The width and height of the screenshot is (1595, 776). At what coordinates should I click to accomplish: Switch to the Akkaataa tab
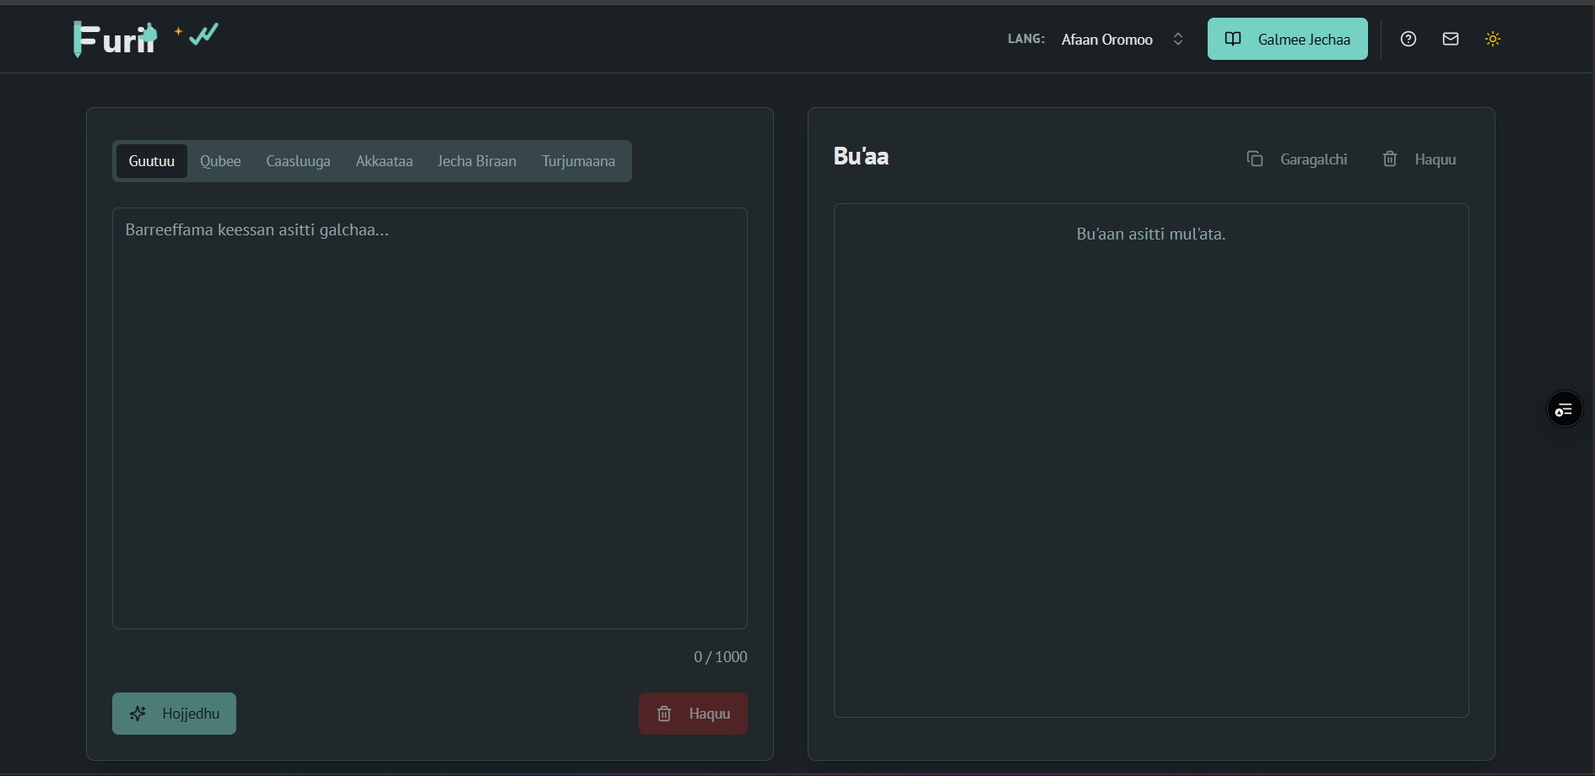click(x=384, y=161)
